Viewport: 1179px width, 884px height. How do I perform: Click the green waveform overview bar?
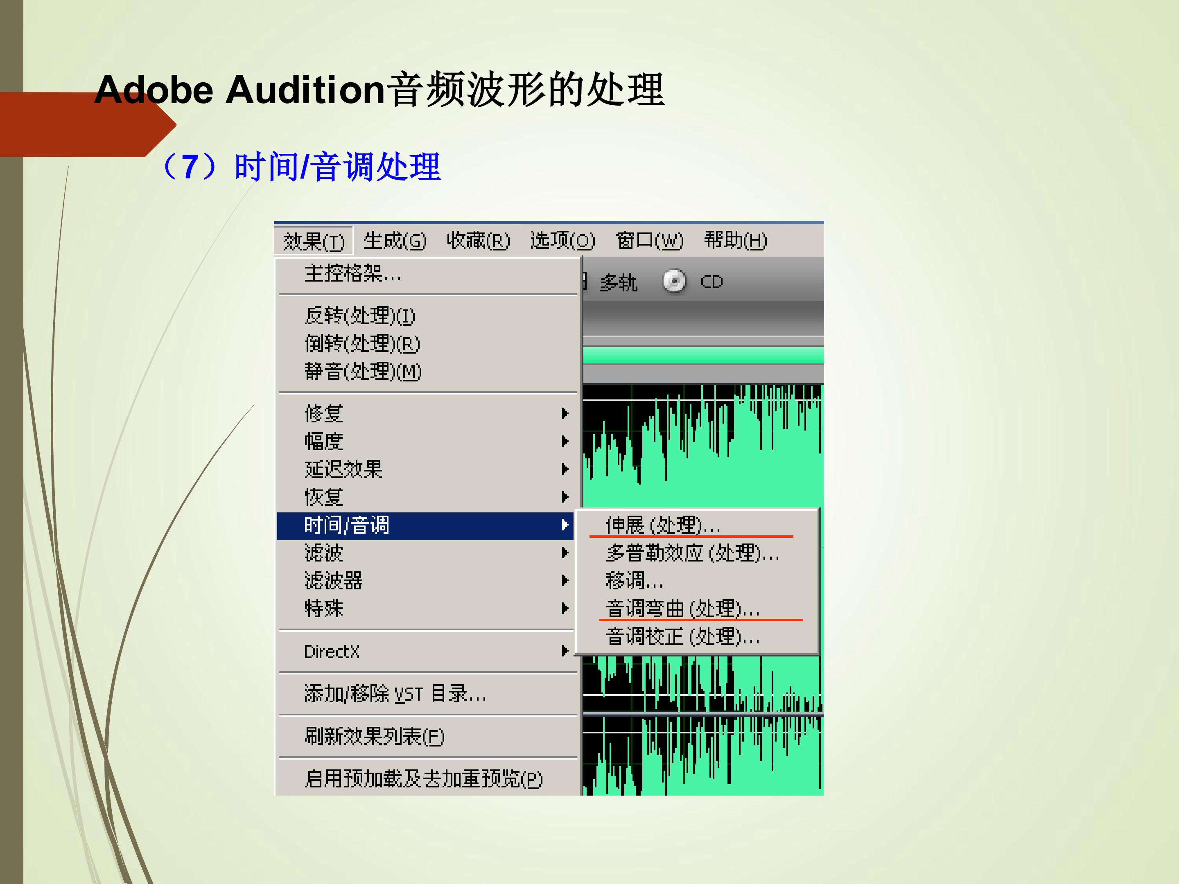tap(704, 355)
